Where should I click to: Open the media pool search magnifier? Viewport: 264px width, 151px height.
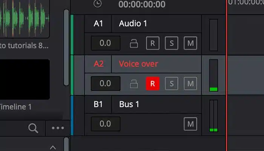33,128
